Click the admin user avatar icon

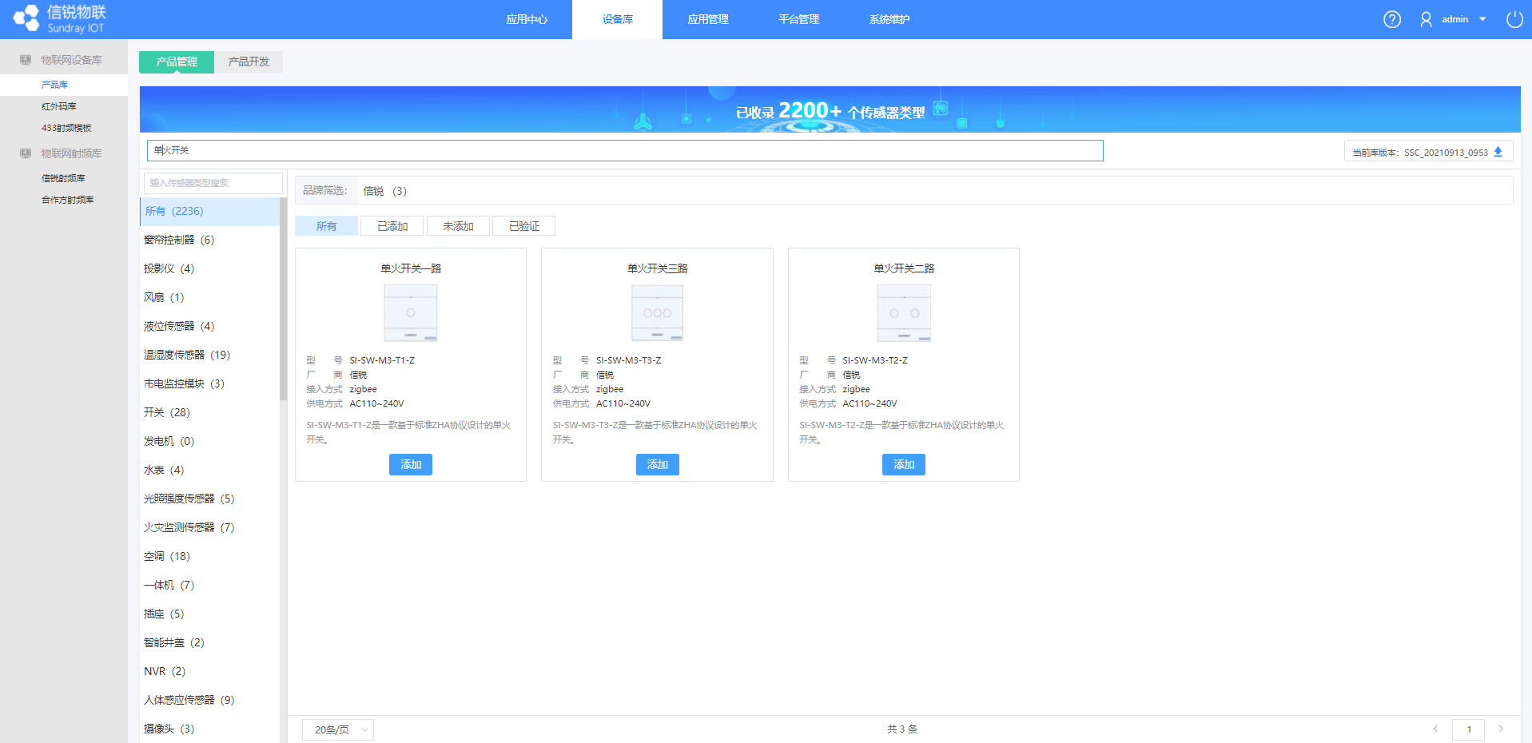1426,19
